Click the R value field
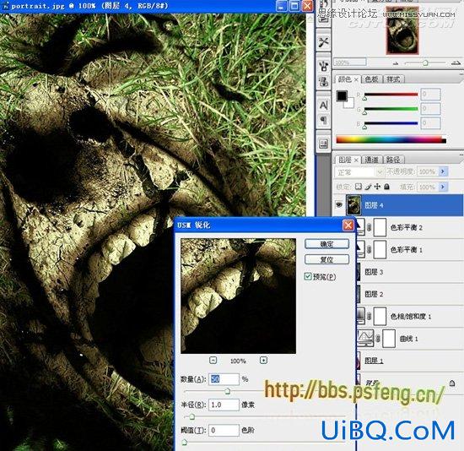This screenshot has height=451, width=464. pos(430,94)
